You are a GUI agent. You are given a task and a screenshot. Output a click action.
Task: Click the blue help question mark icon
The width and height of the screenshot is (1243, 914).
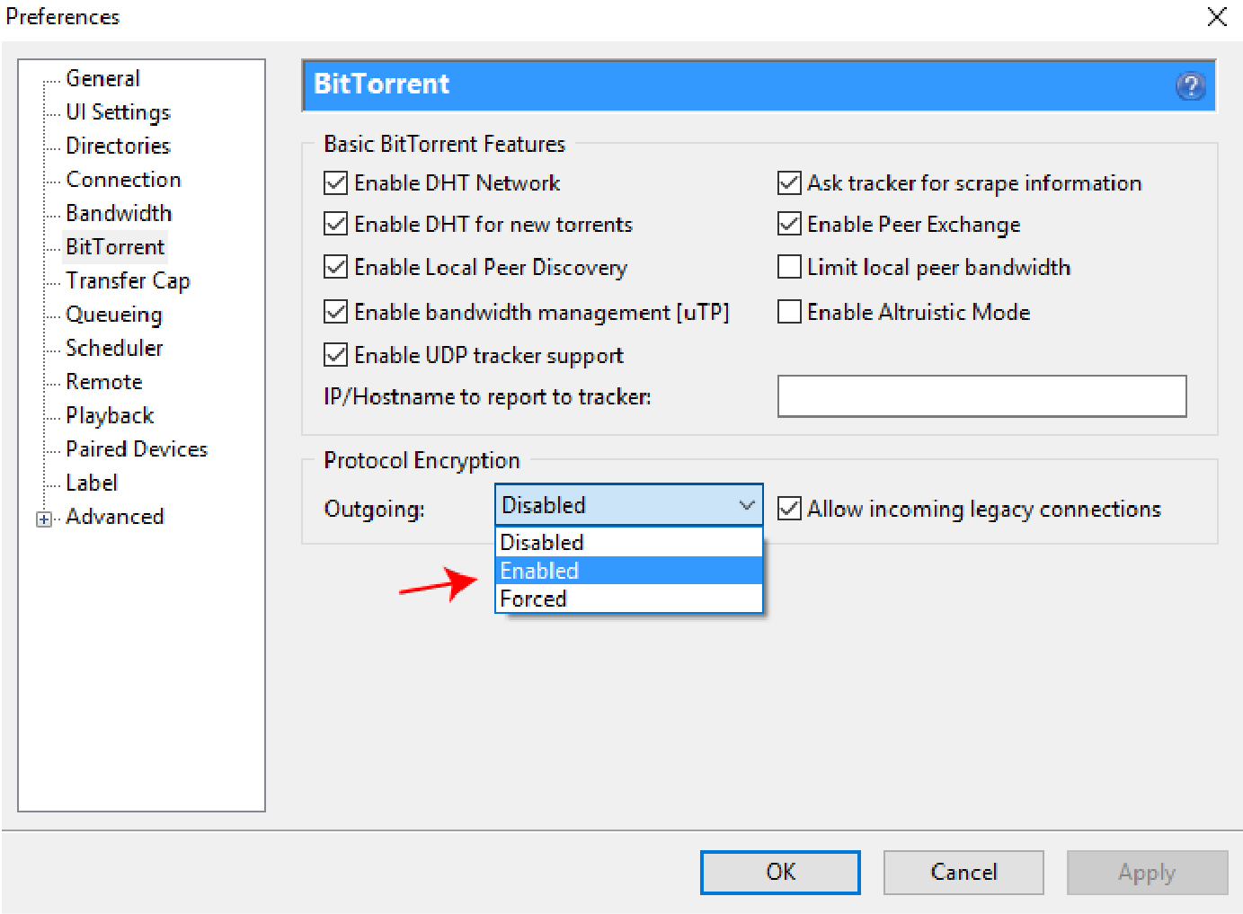(1190, 86)
